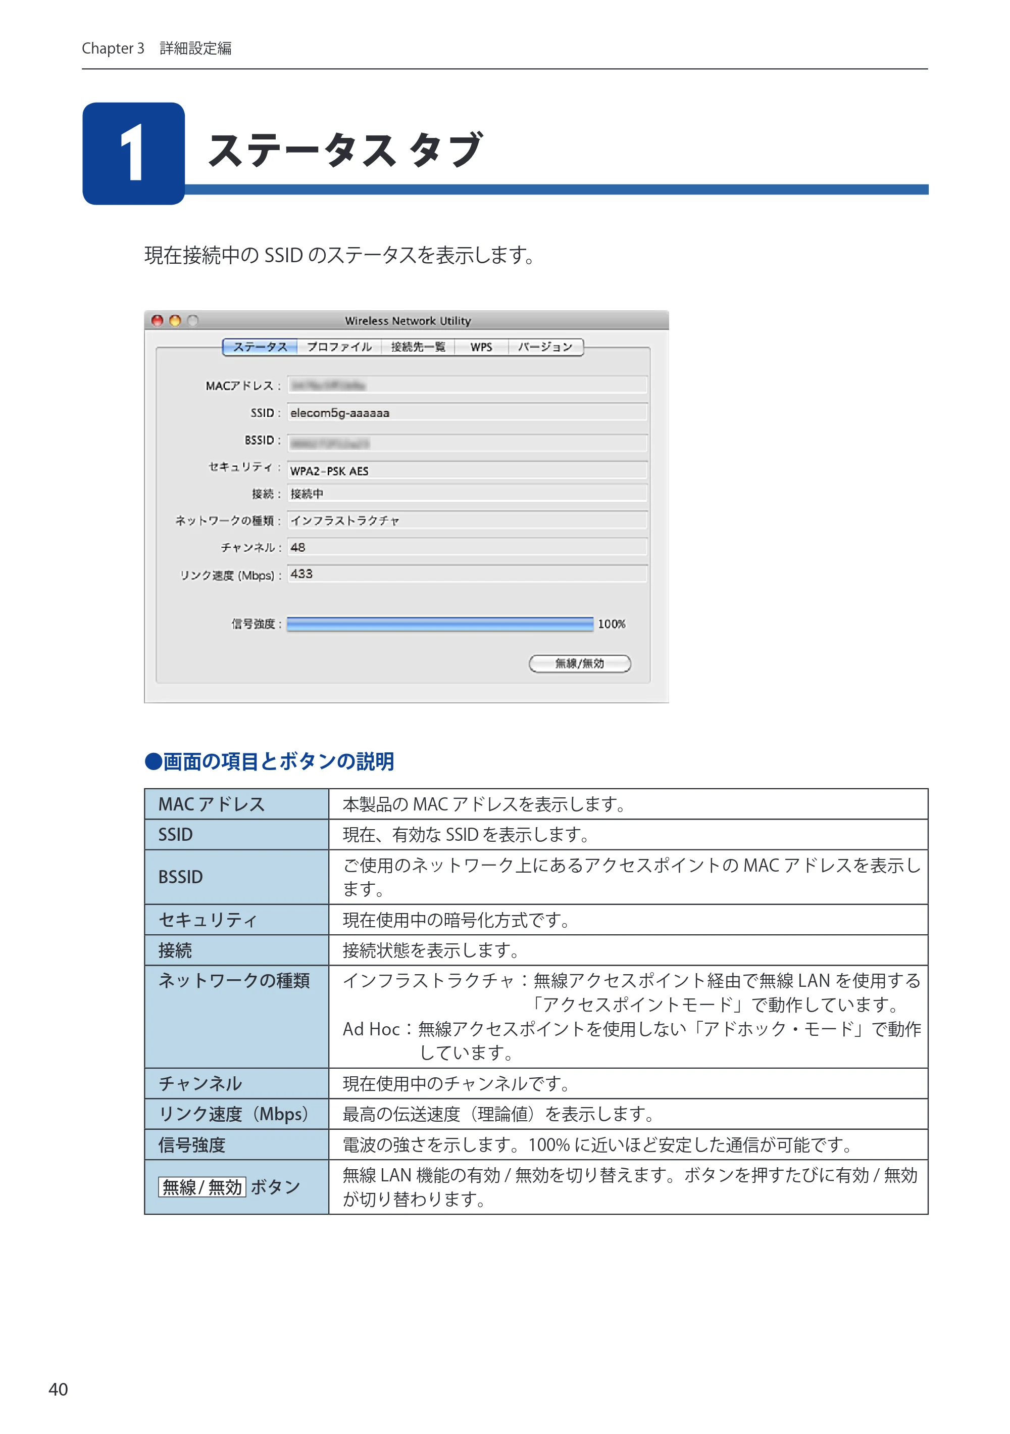Click the セキュリティ field showing WPA2-PSK AES
Viewport: 1010px width, 1434px height.
[x=467, y=470]
